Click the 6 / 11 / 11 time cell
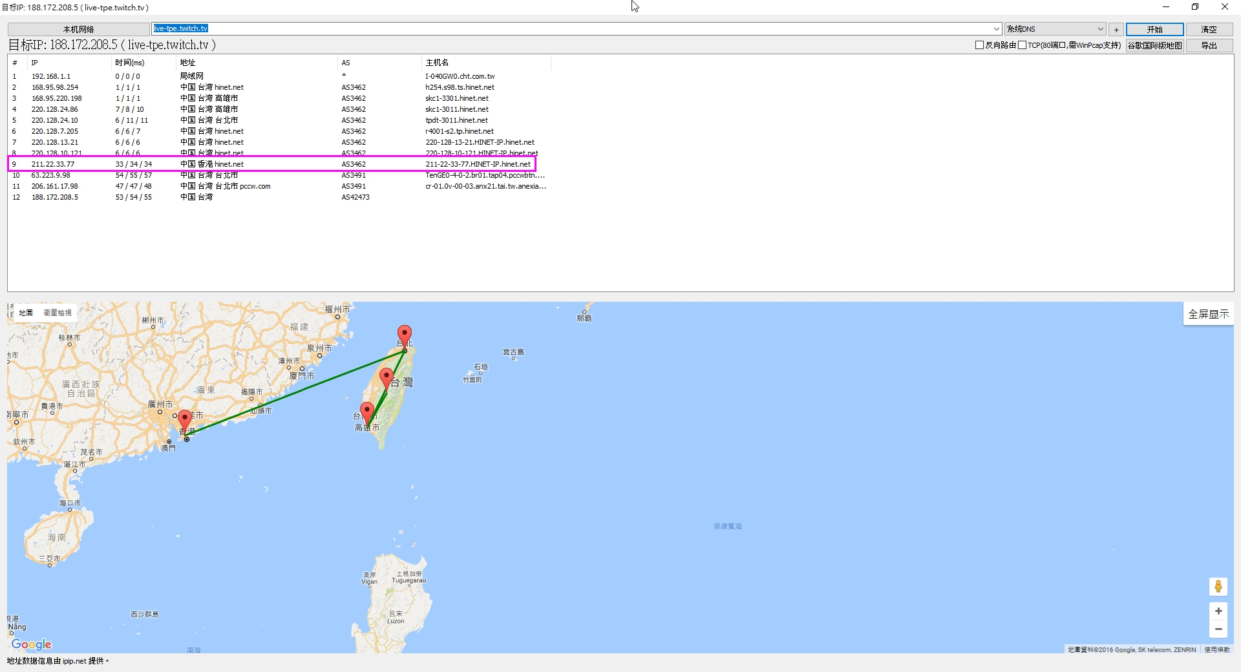 click(132, 120)
